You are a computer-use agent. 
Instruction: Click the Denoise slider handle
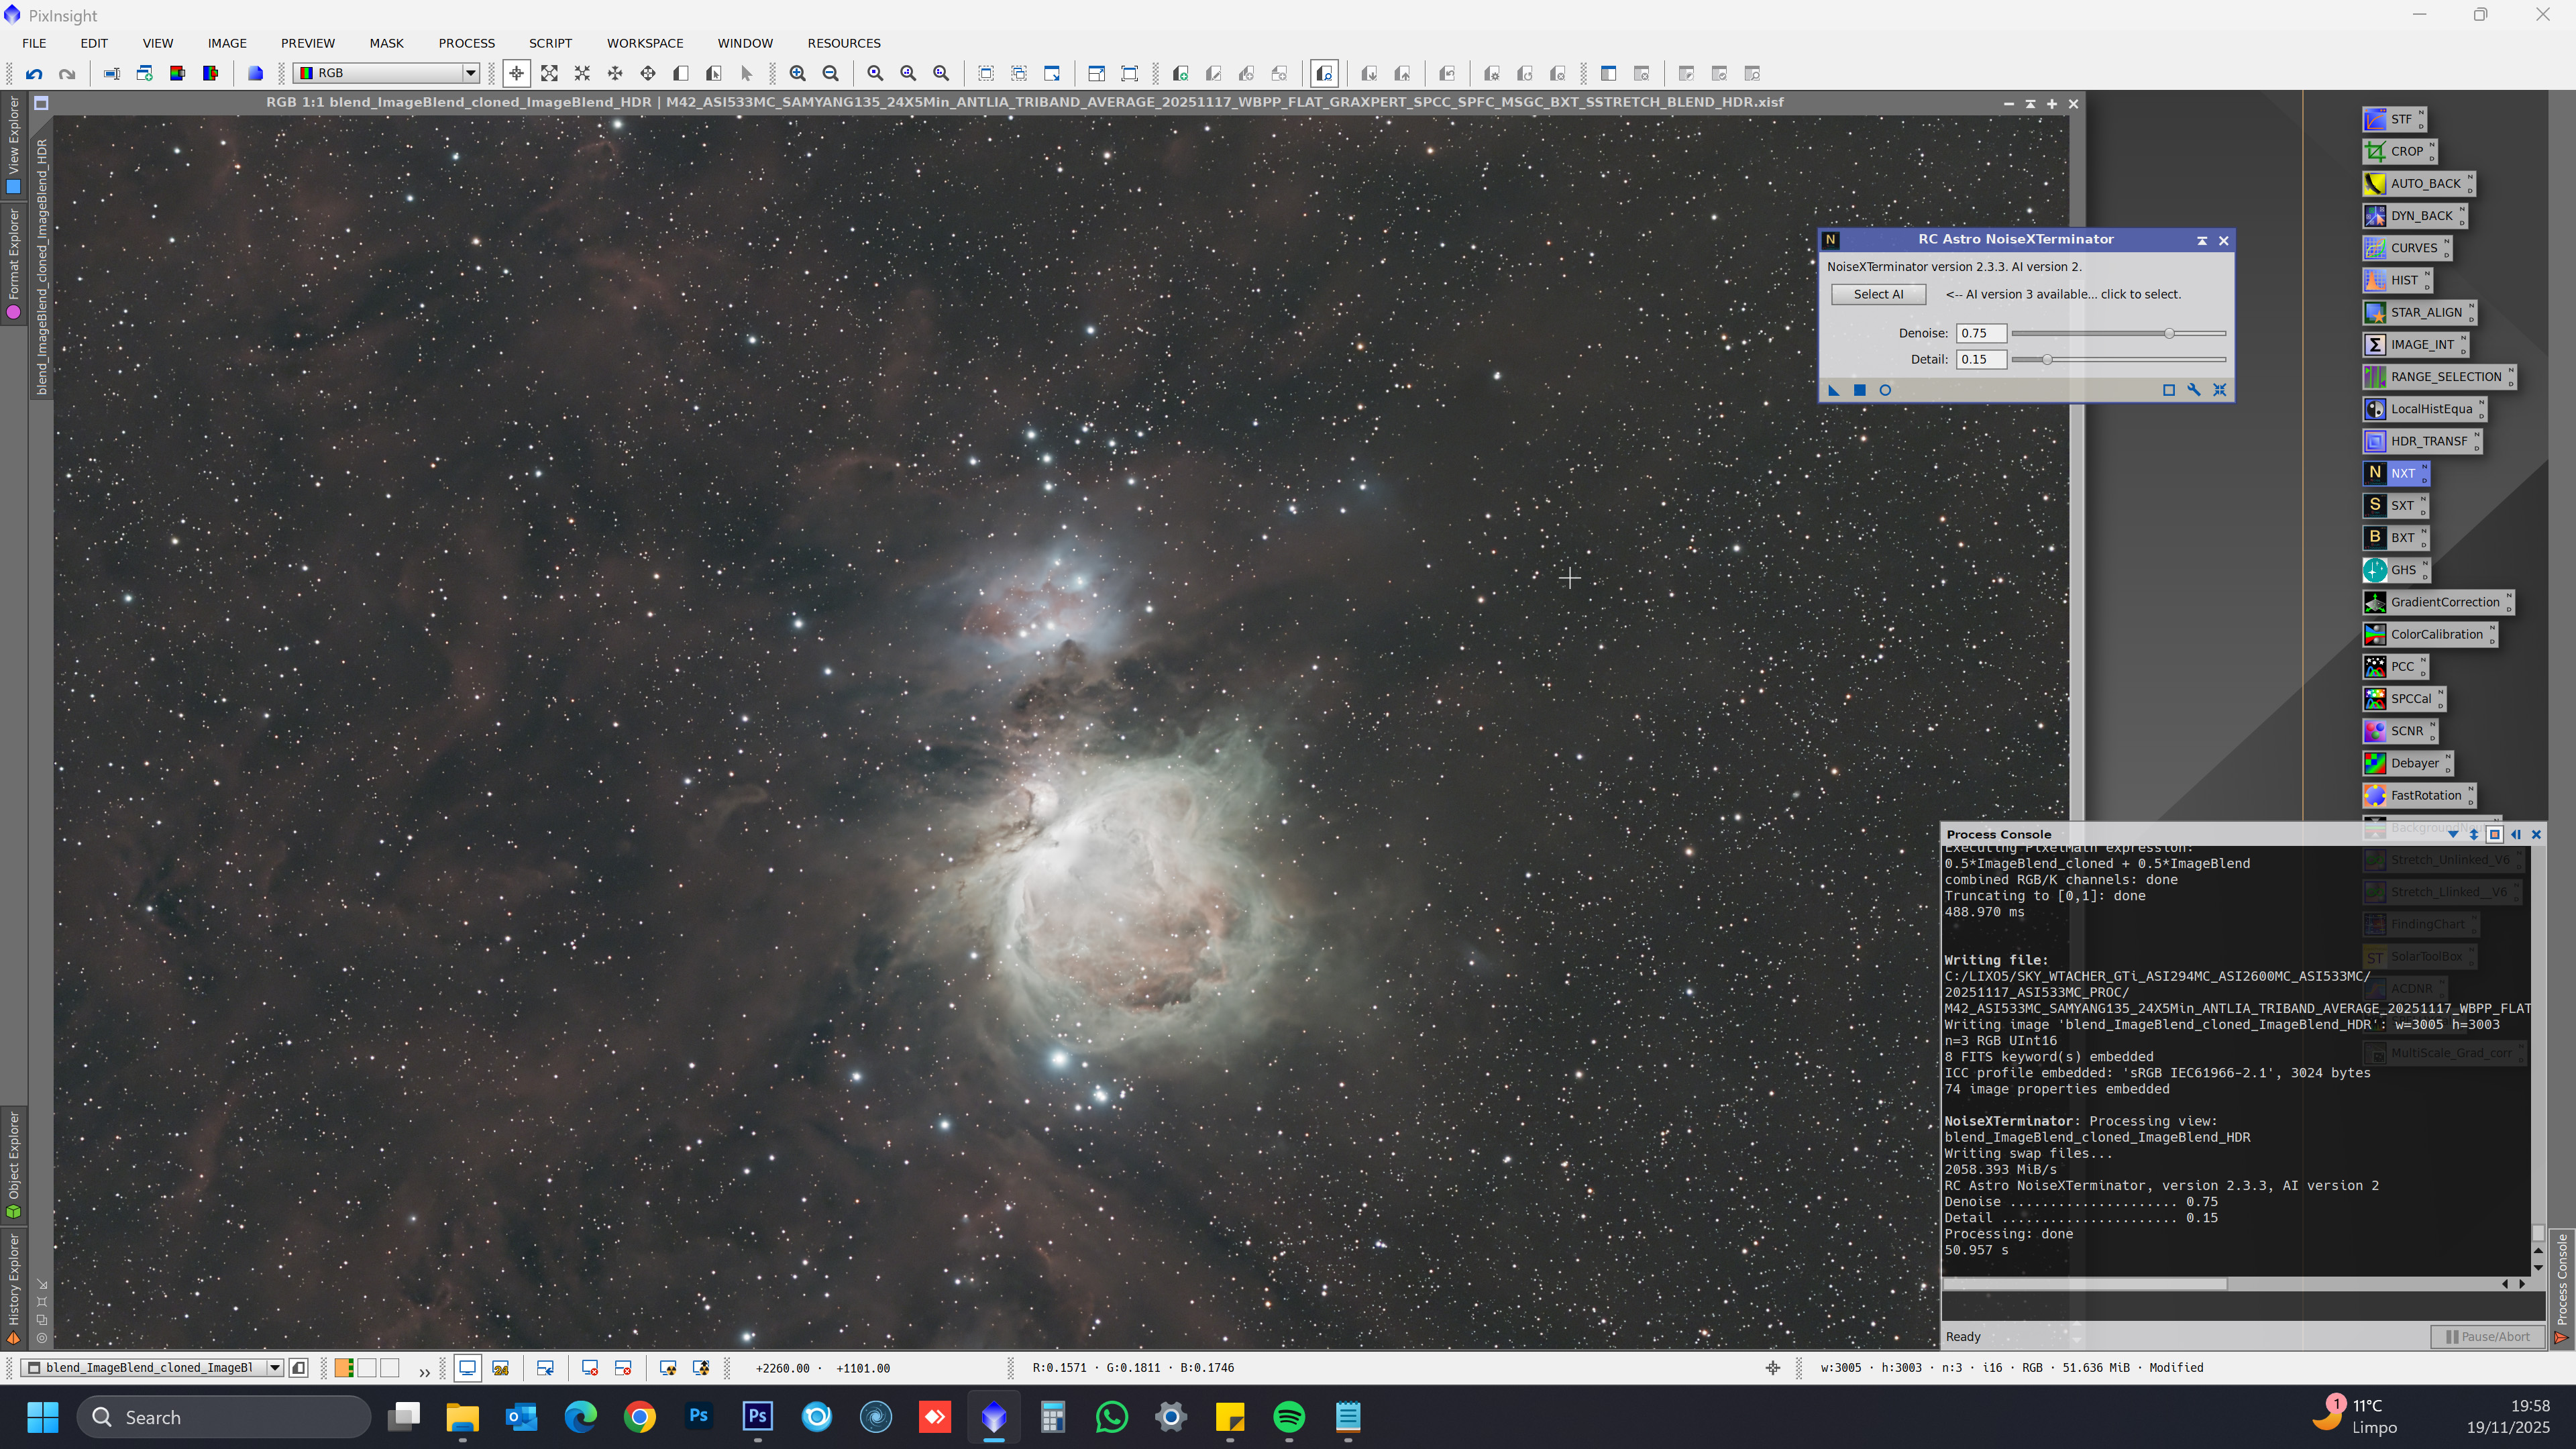(x=2169, y=333)
